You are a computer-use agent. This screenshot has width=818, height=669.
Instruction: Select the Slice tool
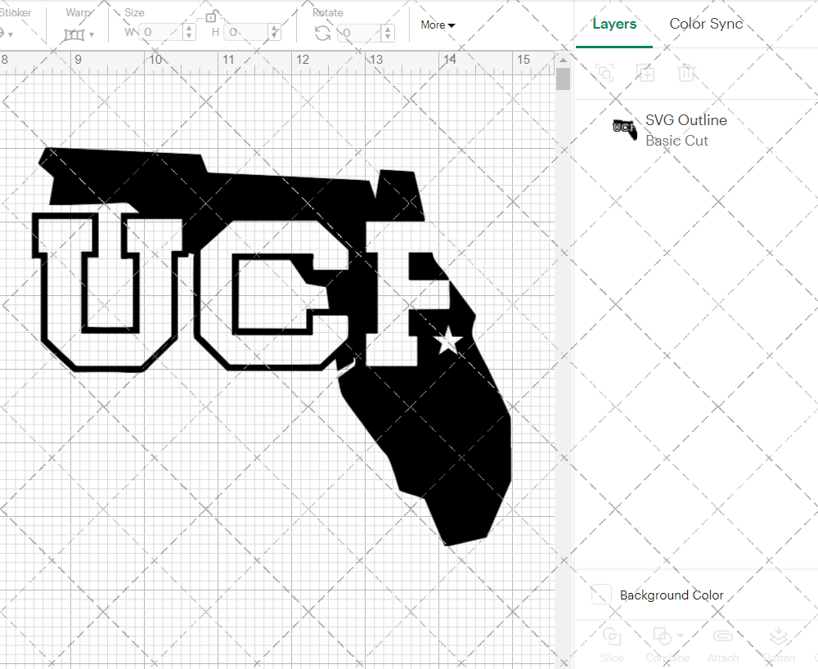click(612, 636)
